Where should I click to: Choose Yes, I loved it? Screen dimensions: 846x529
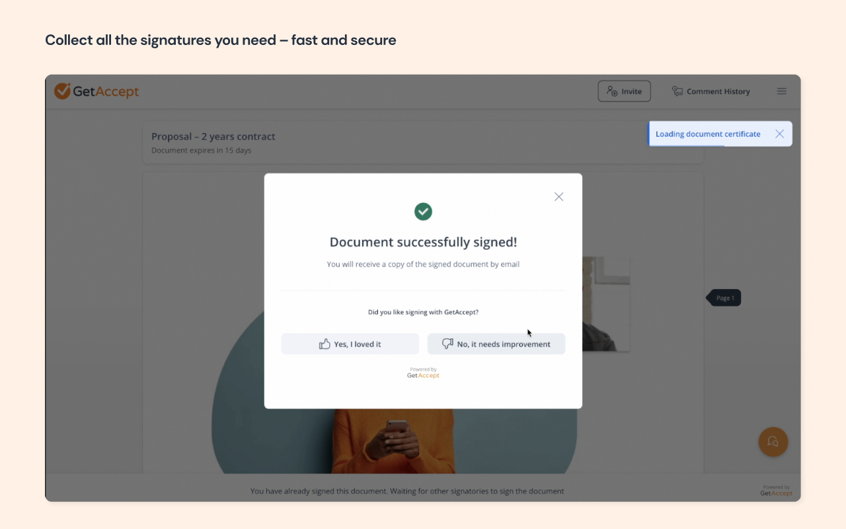click(x=350, y=344)
